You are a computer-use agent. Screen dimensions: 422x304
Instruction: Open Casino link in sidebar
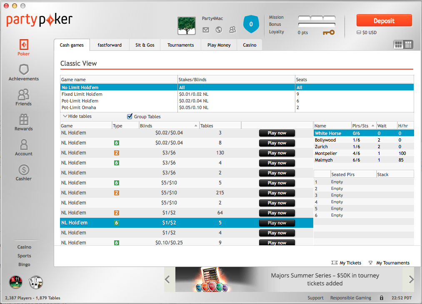click(24, 247)
